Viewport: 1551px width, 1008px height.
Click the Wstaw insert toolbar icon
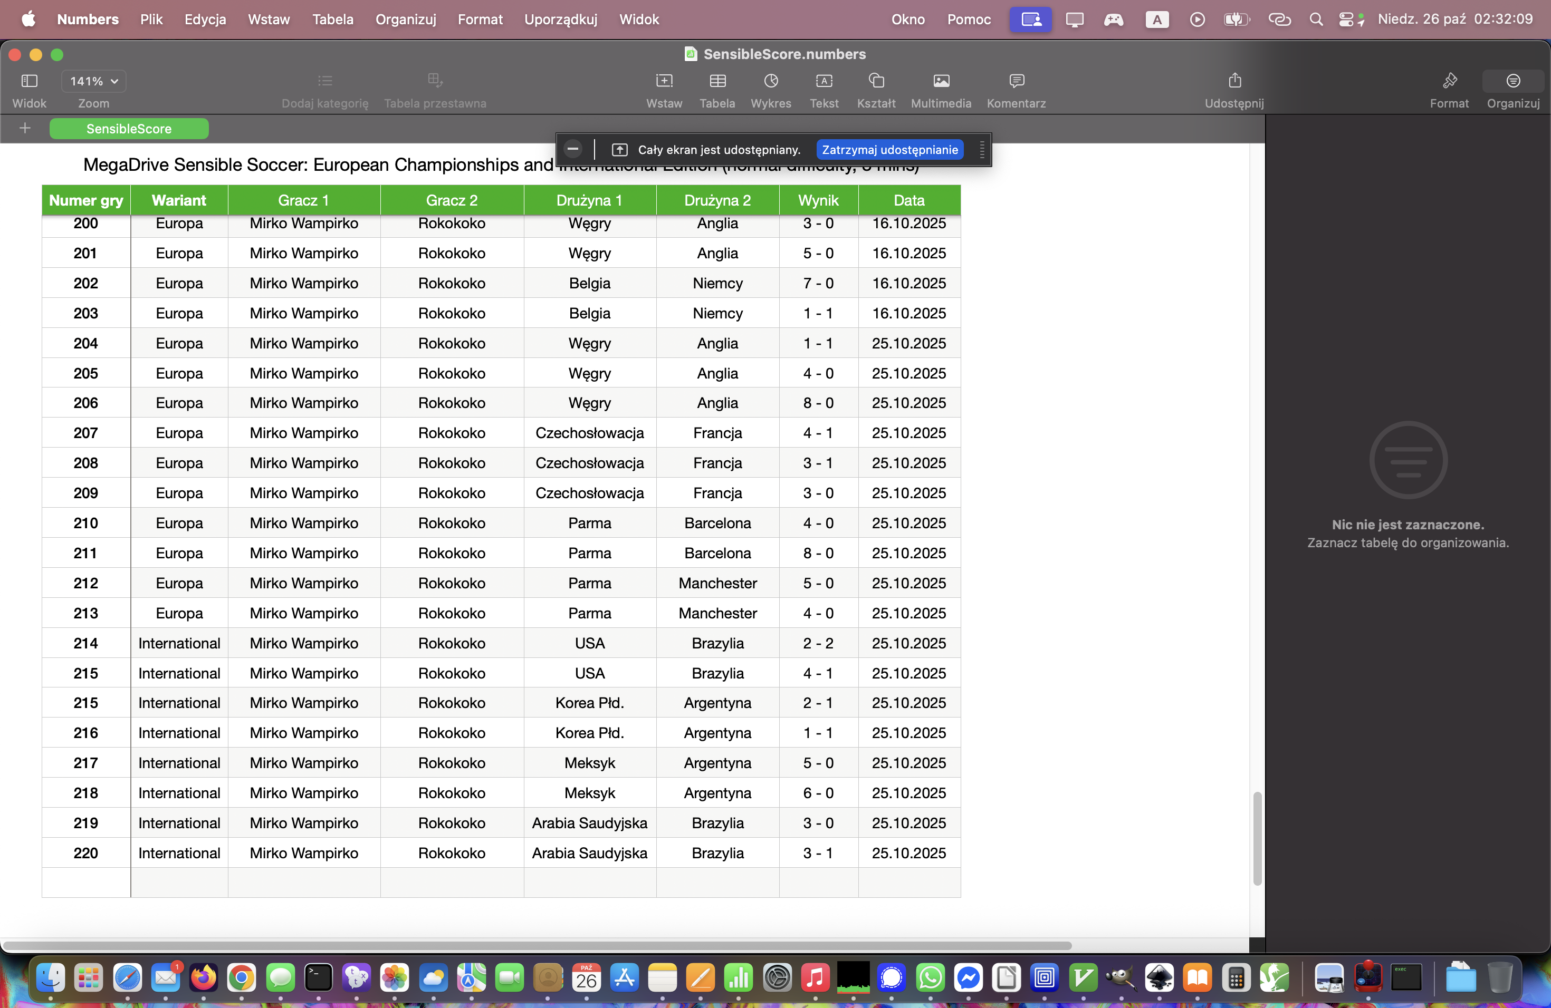pyautogui.click(x=664, y=81)
